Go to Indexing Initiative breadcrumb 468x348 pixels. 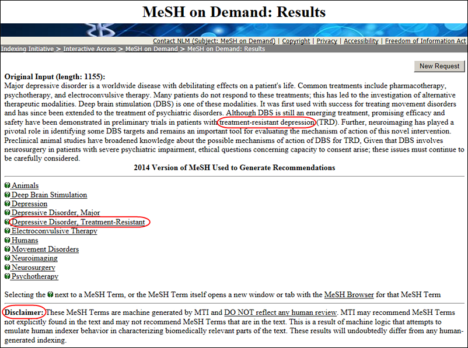click(27, 49)
